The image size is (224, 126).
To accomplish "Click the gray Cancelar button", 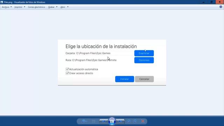I will 144,79.
